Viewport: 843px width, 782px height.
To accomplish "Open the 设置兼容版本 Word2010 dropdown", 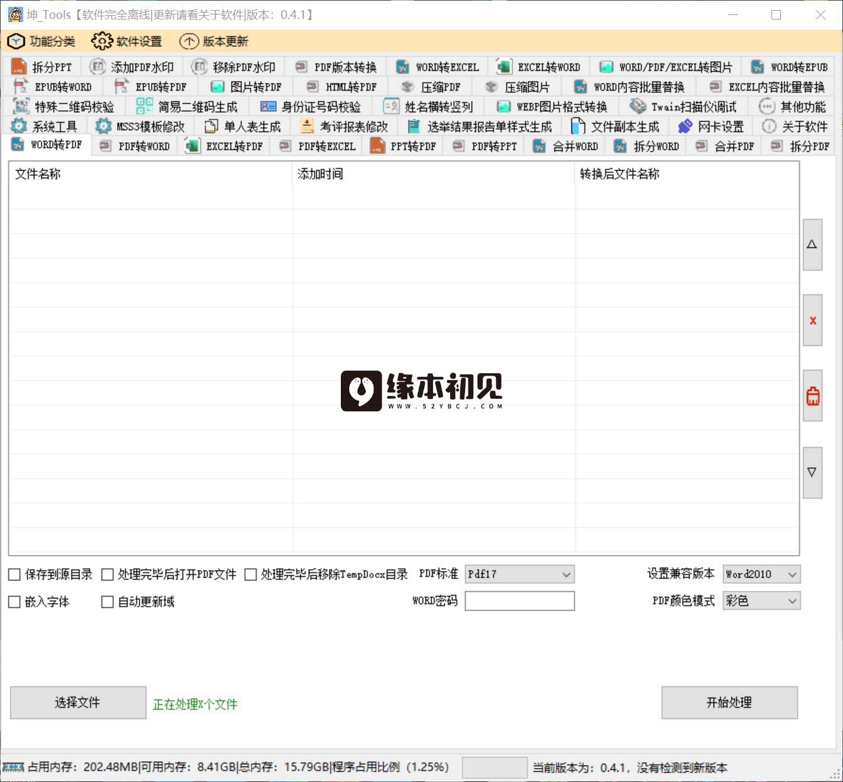I will [x=761, y=574].
